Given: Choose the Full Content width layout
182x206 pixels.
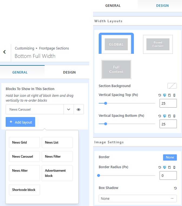Looking at the screenshot, I should tap(116, 69).
